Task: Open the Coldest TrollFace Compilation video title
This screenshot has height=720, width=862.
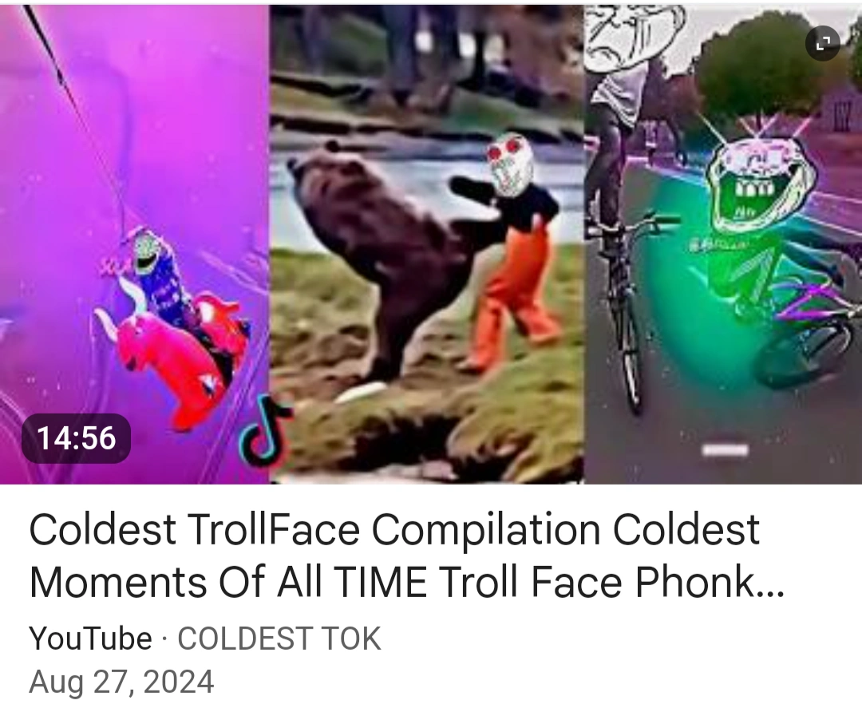Action: pos(407,556)
